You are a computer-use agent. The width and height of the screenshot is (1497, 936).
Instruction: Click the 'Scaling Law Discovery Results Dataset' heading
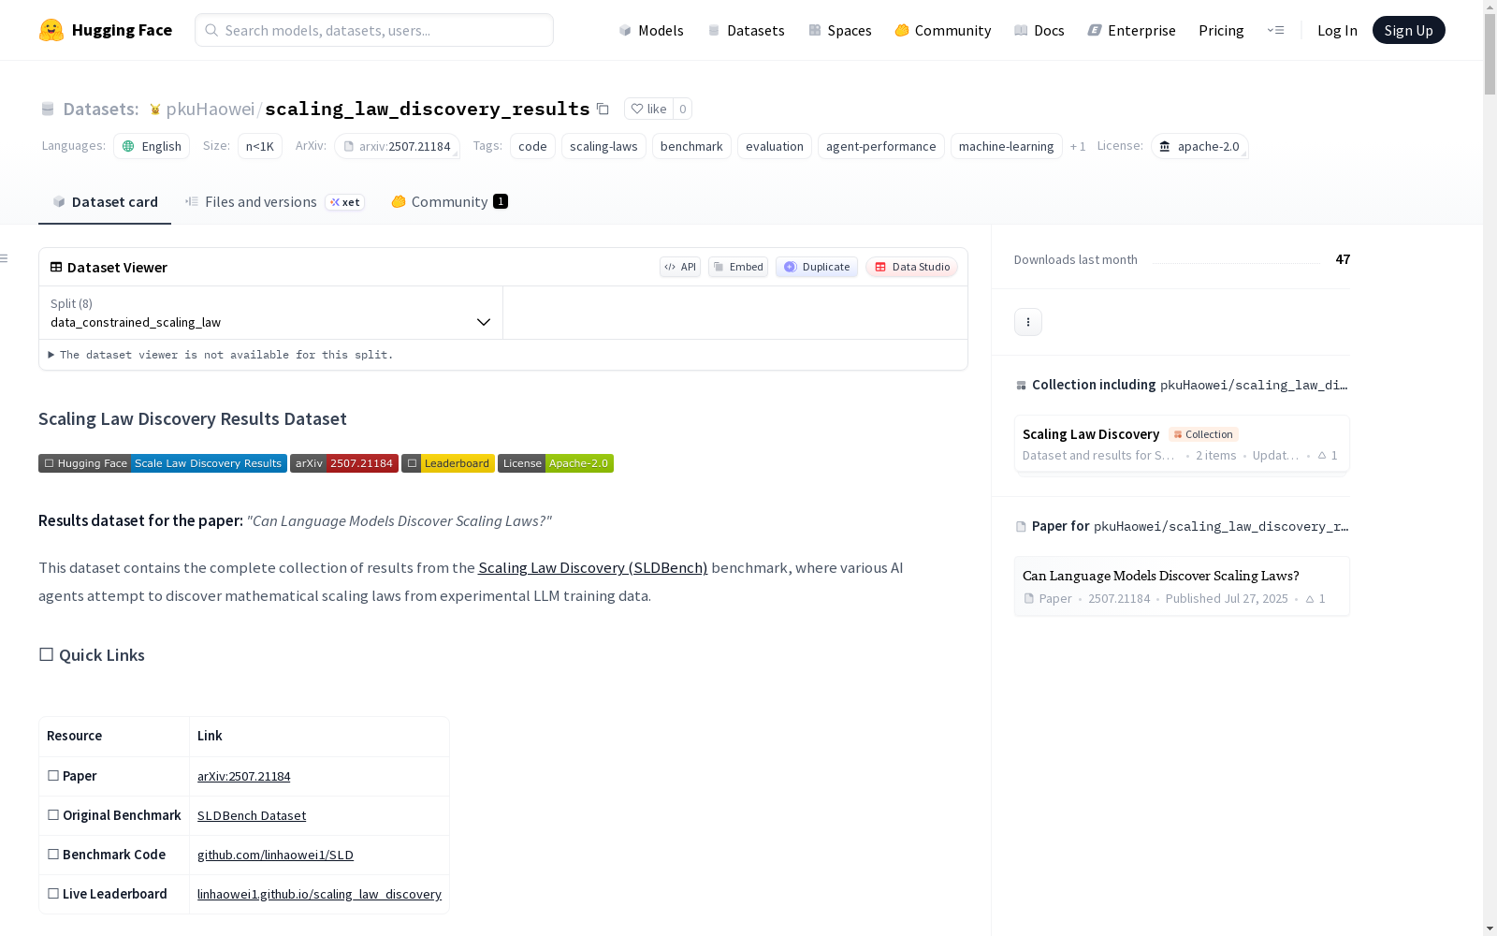(193, 419)
